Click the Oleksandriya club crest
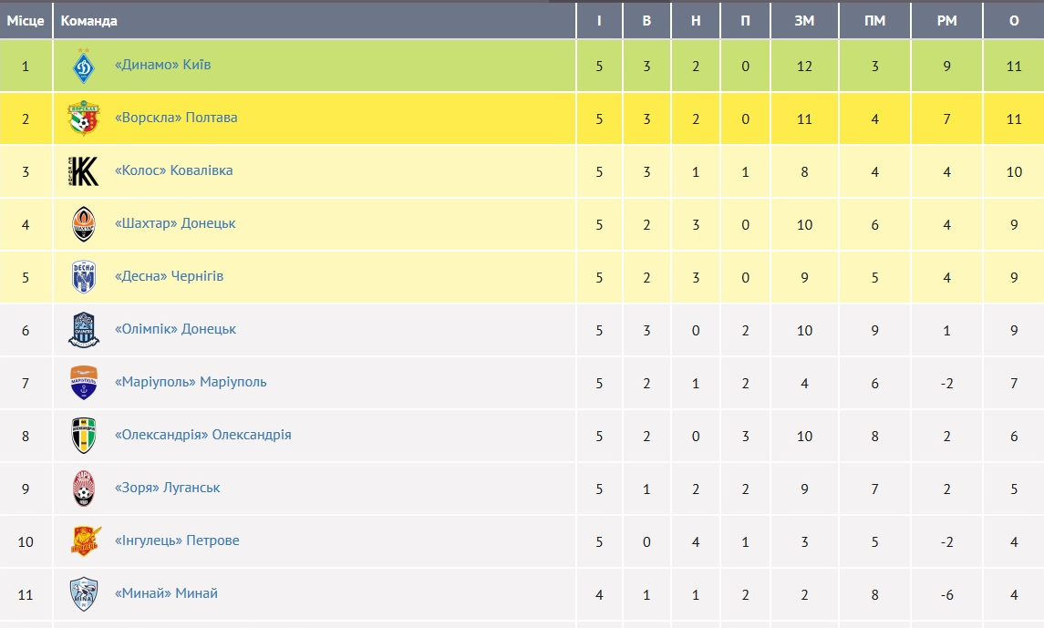The image size is (1044, 628). (x=84, y=436)
